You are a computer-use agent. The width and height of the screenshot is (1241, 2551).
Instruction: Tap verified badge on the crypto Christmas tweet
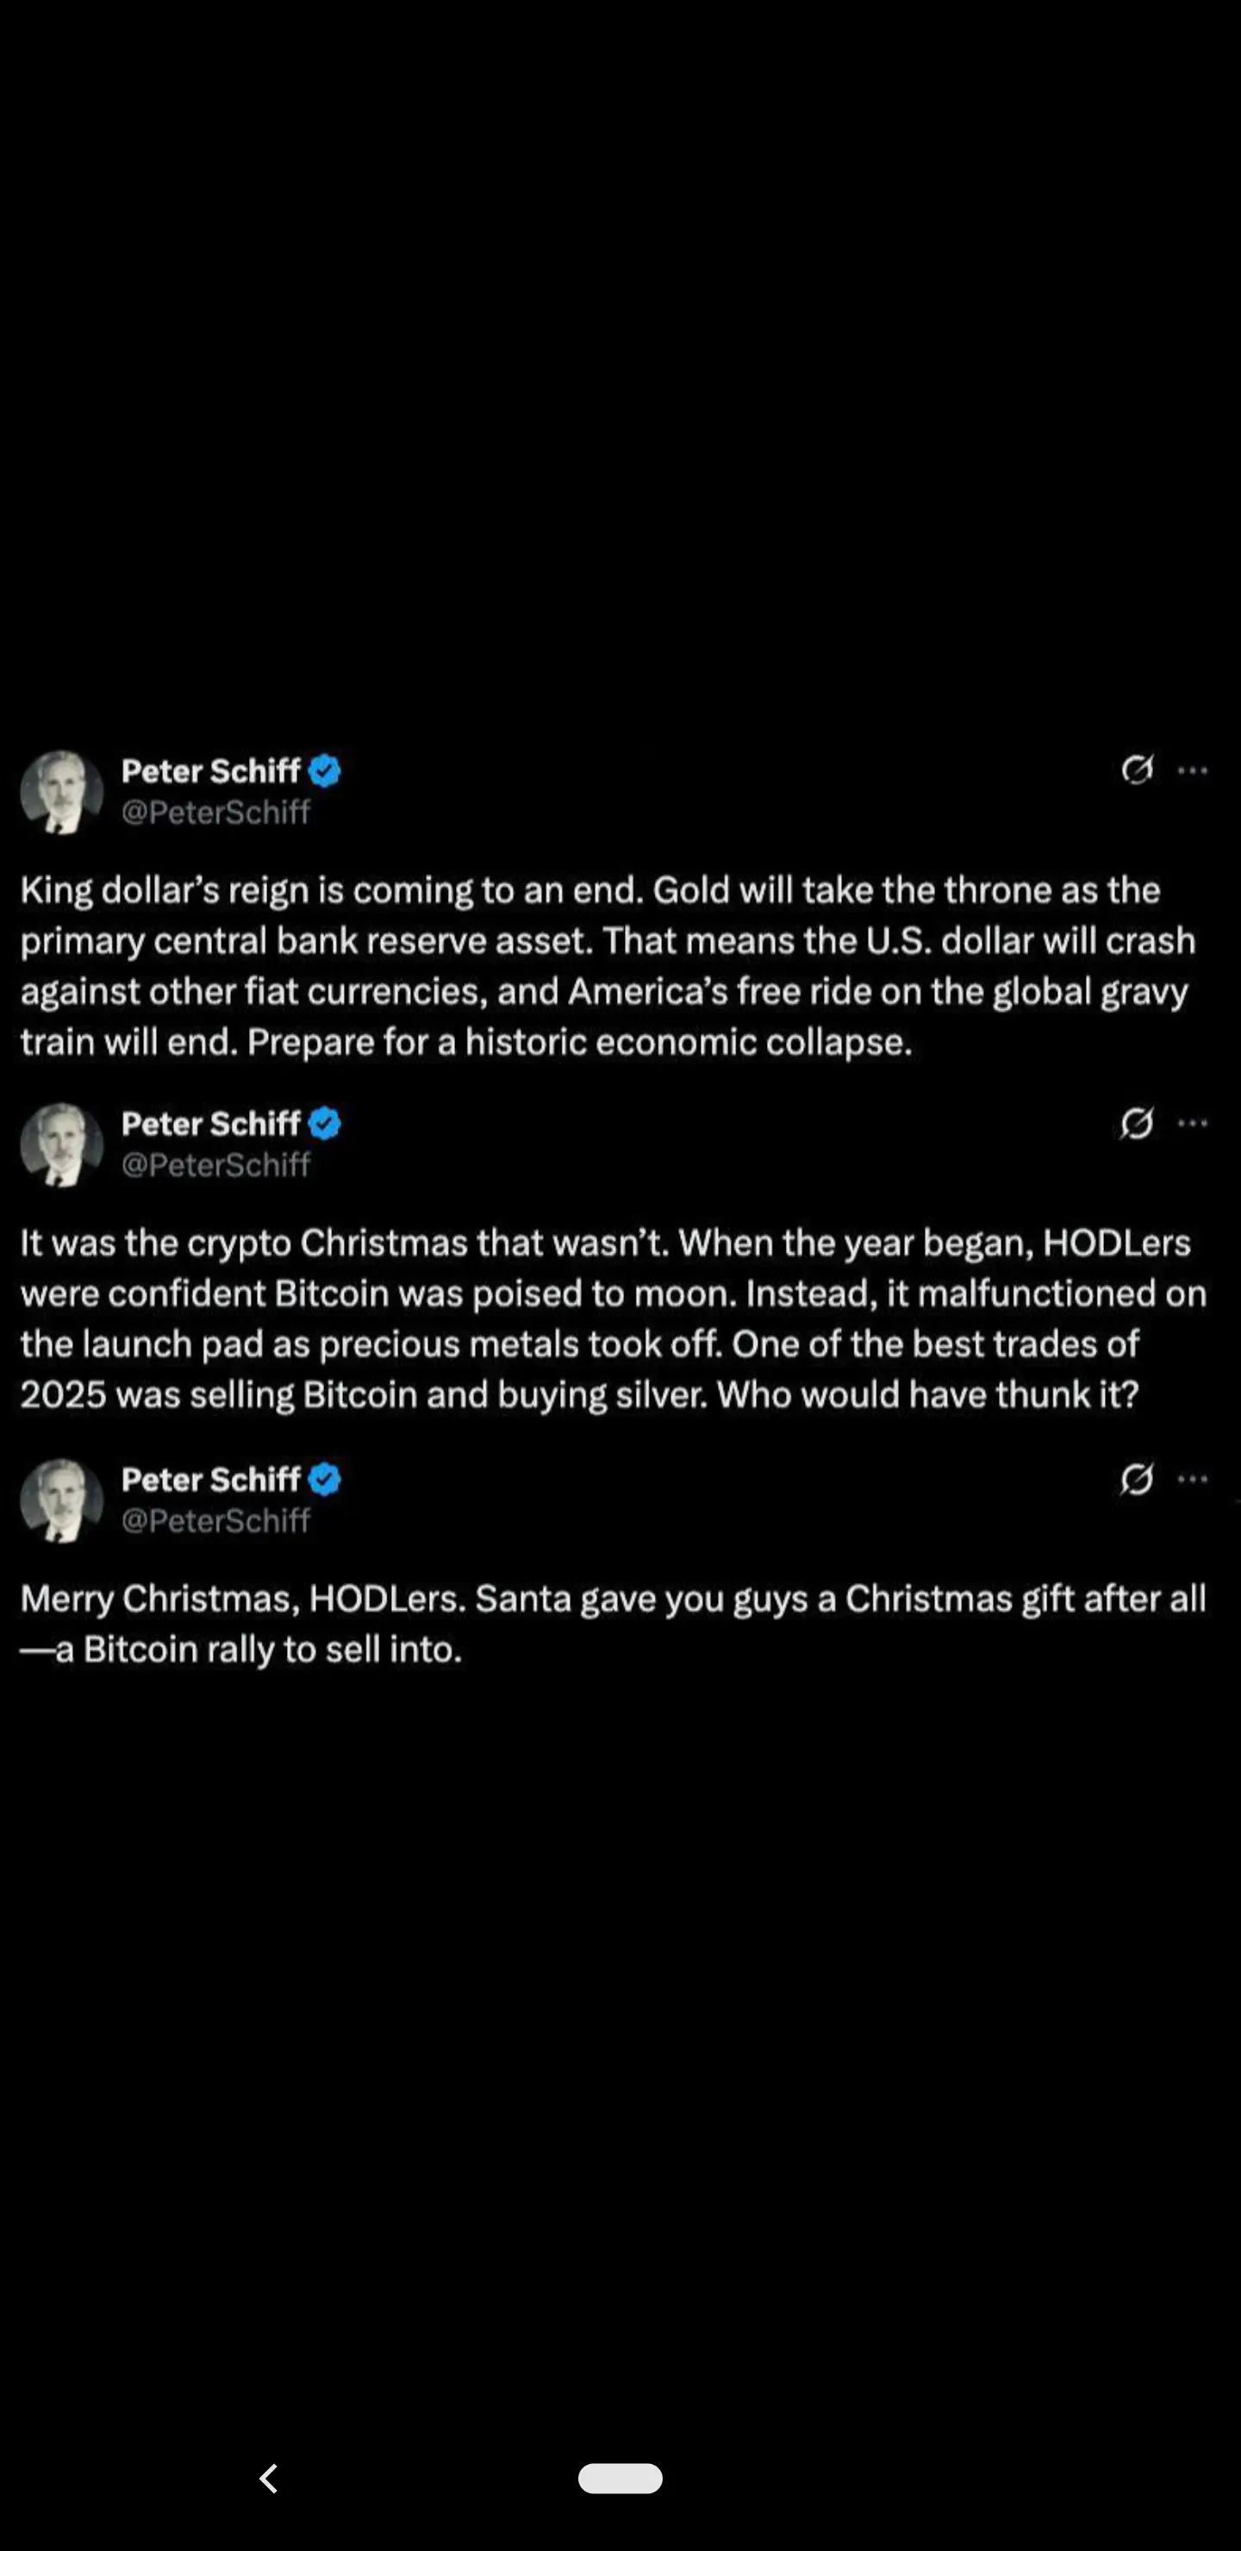(x=325, y=1123)
